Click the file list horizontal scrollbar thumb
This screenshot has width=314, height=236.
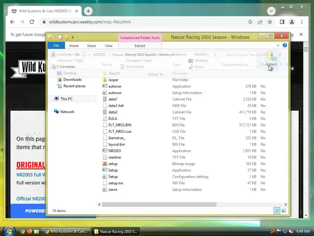coord(159,204)
